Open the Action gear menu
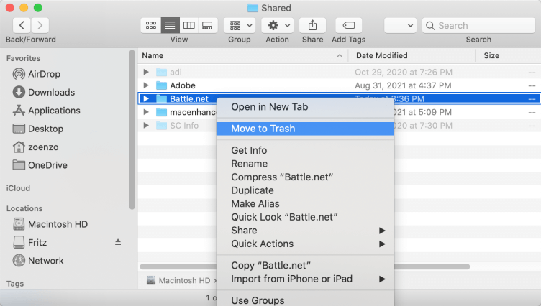Image resolution: width=541 pixels, height=306 pixels. click(278, 25)
